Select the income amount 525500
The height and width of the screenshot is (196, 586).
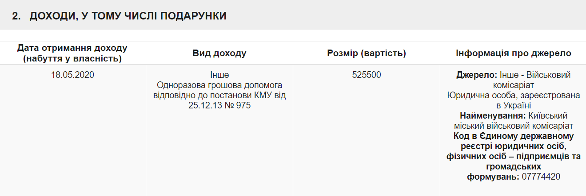pos(367,75)
